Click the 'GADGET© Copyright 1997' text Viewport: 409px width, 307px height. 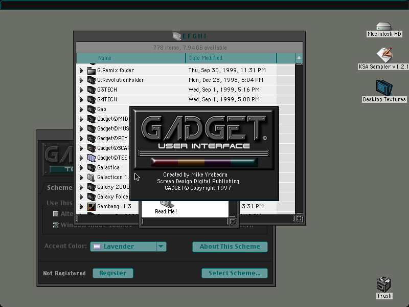coord(198,188)
